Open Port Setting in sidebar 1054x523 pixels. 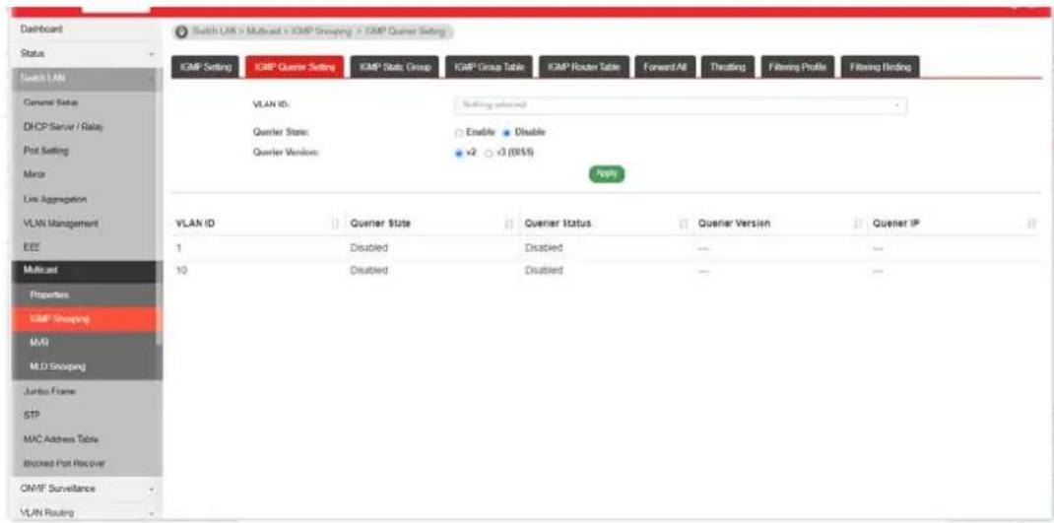[x=84, y=152]
